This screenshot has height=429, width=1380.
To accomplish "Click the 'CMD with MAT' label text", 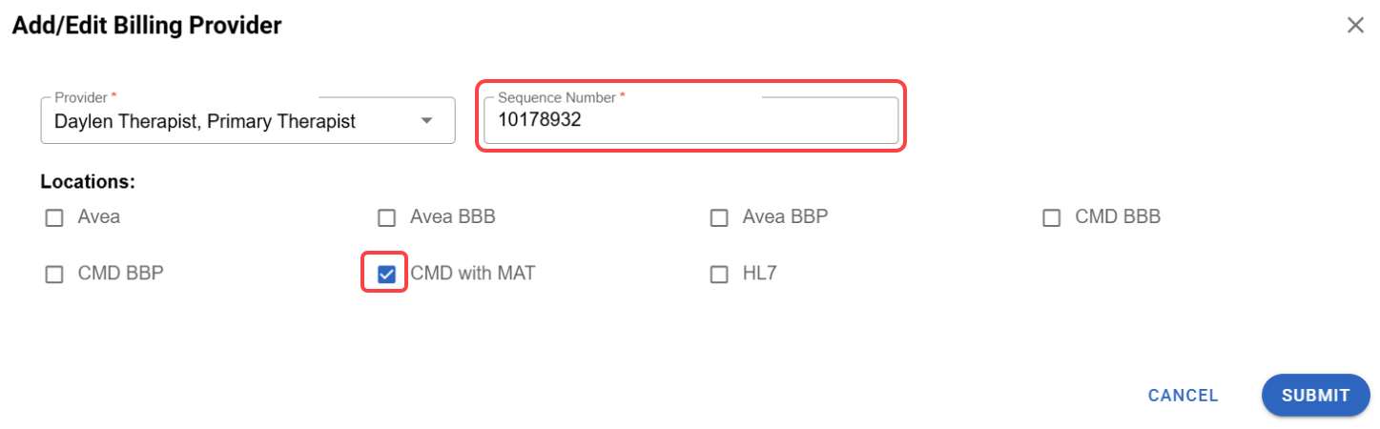I will [472, 274].
